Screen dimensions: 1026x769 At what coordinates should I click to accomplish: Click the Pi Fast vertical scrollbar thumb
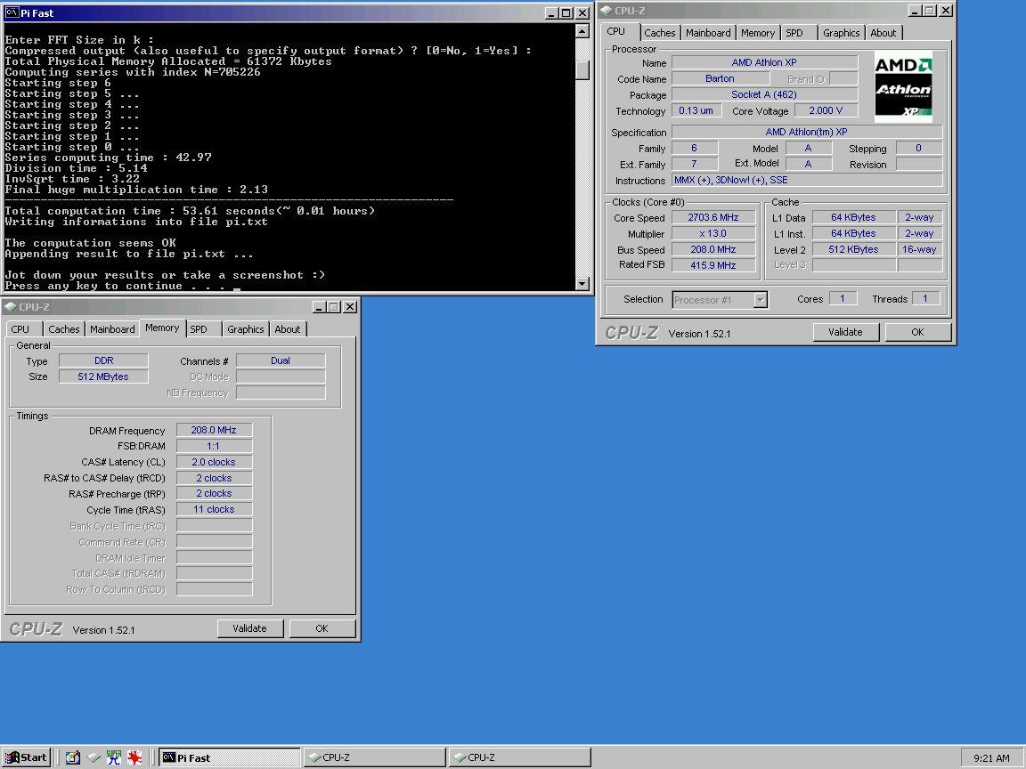tap(582, 69)
